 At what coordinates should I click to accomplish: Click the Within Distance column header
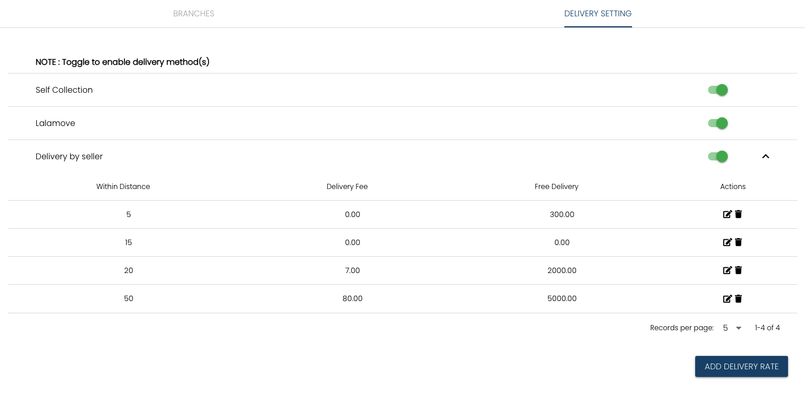click(x=123, y=187)
